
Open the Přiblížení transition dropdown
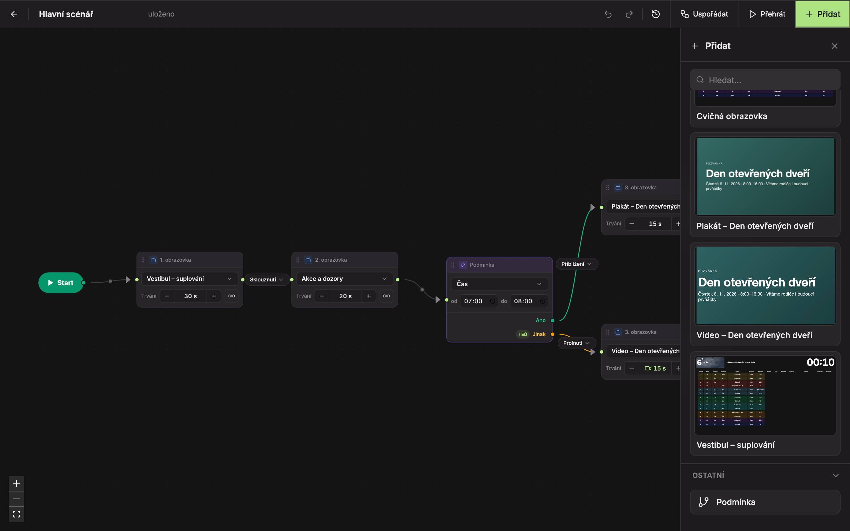(x=577, y=264)
